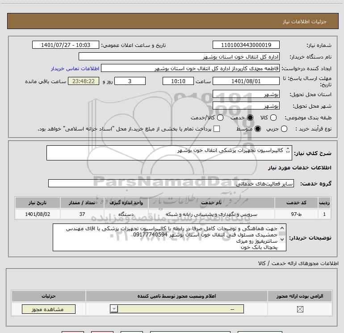Select the جزیی purchase type radio
The height and width of the screenshot is (333, 344).
tap(284, 129)
